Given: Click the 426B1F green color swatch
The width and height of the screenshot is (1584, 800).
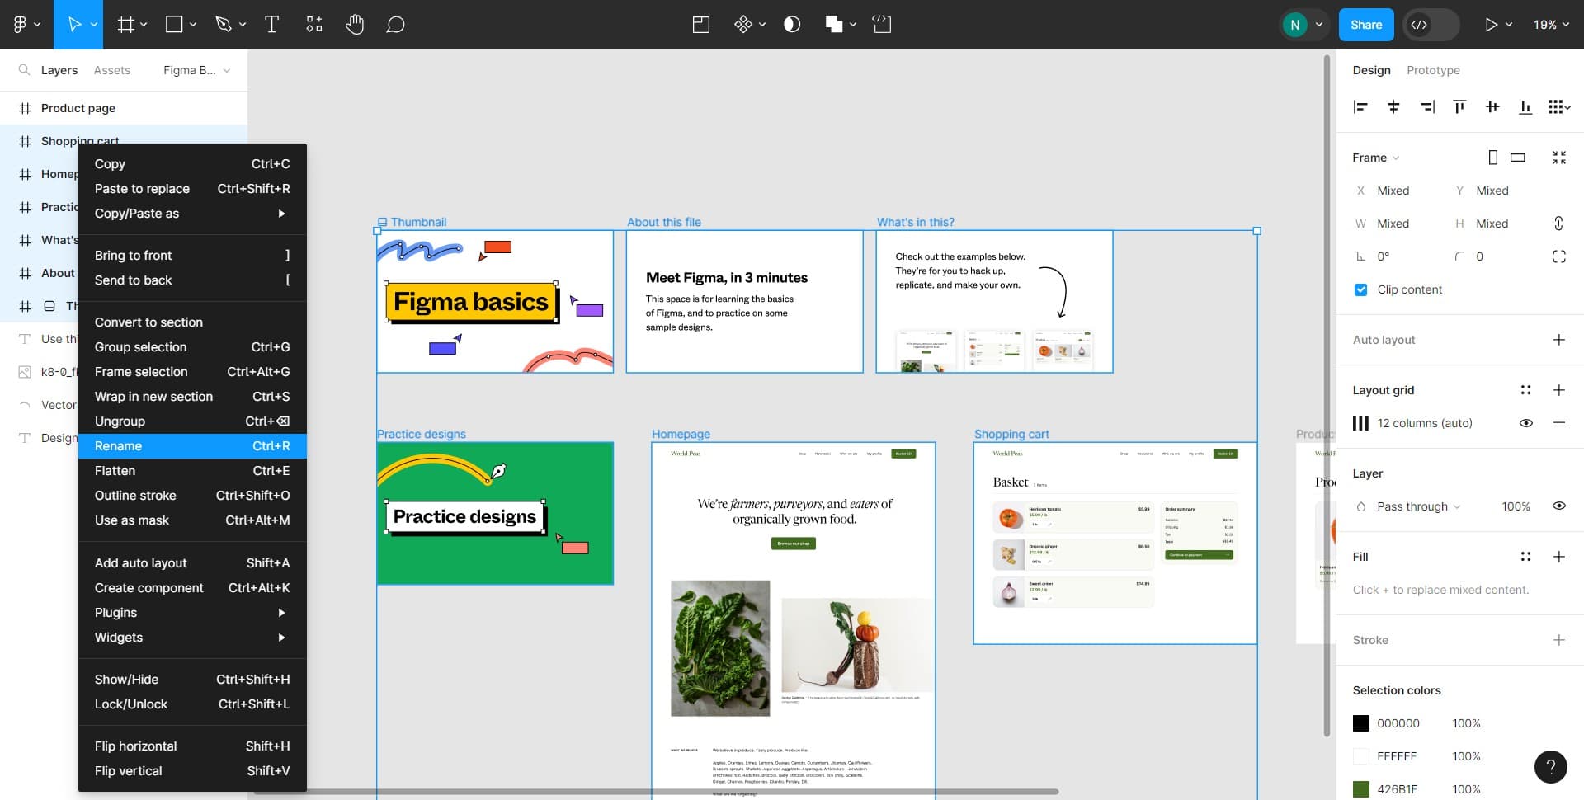Looking at the screenshot, I should pyautogui.click(x=1361, y=789).
